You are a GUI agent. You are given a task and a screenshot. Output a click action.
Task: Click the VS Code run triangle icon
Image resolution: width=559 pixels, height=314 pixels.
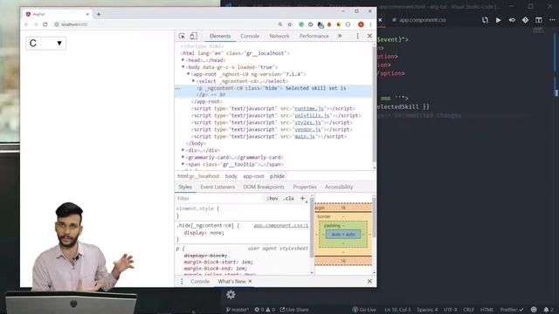pos(498,20)
